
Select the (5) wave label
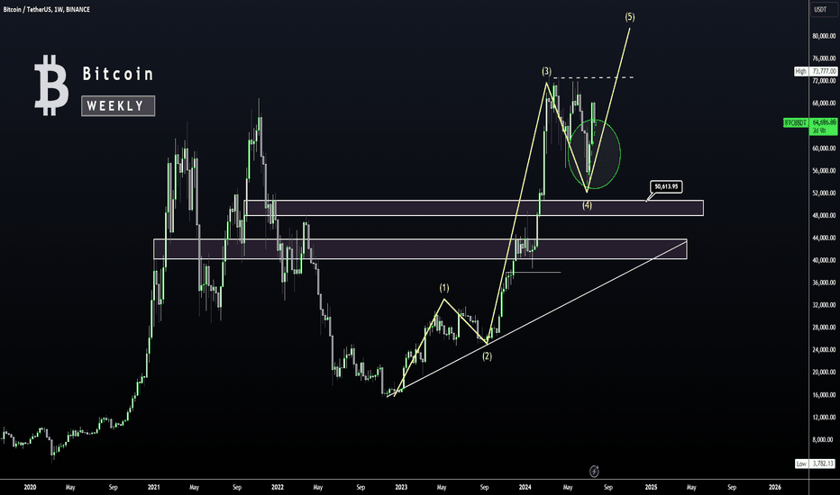coord(630,17)
